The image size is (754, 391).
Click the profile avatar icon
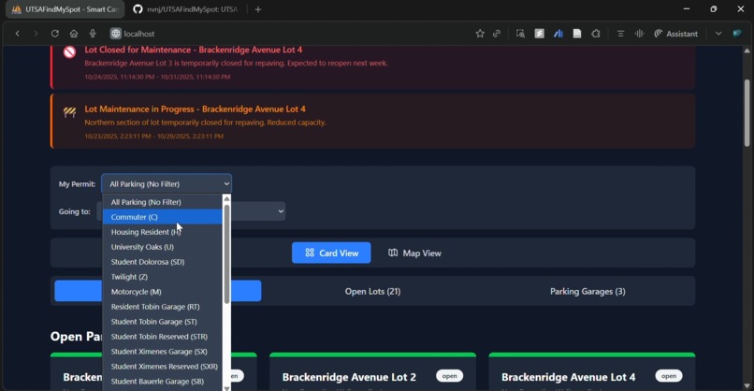pos(737,33)
